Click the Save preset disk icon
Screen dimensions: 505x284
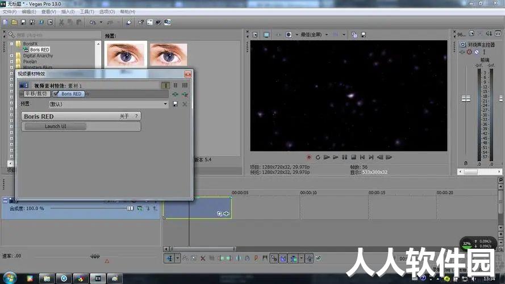(175, 104)
